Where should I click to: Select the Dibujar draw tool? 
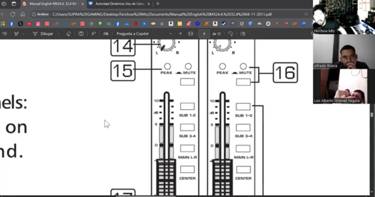[x=43, y=34]
